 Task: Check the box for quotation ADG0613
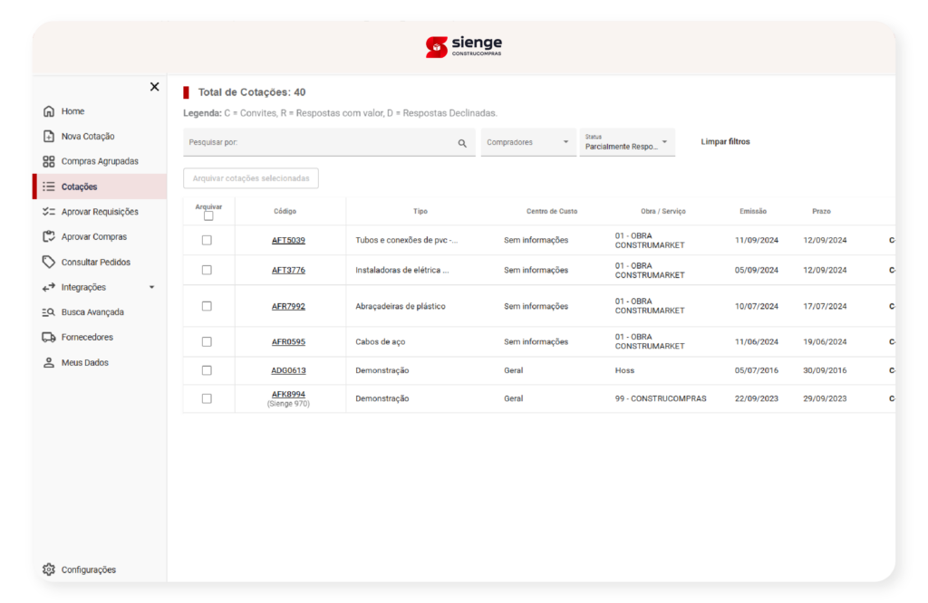click(x=207, y=370)
